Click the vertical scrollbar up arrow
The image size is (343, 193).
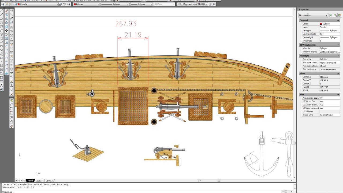pos(295,9)
